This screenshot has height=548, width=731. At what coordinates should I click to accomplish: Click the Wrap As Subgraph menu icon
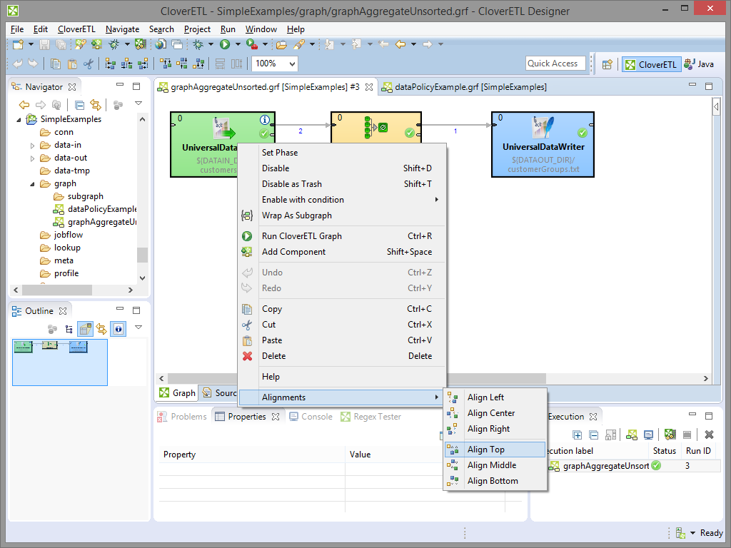point(247,215)
